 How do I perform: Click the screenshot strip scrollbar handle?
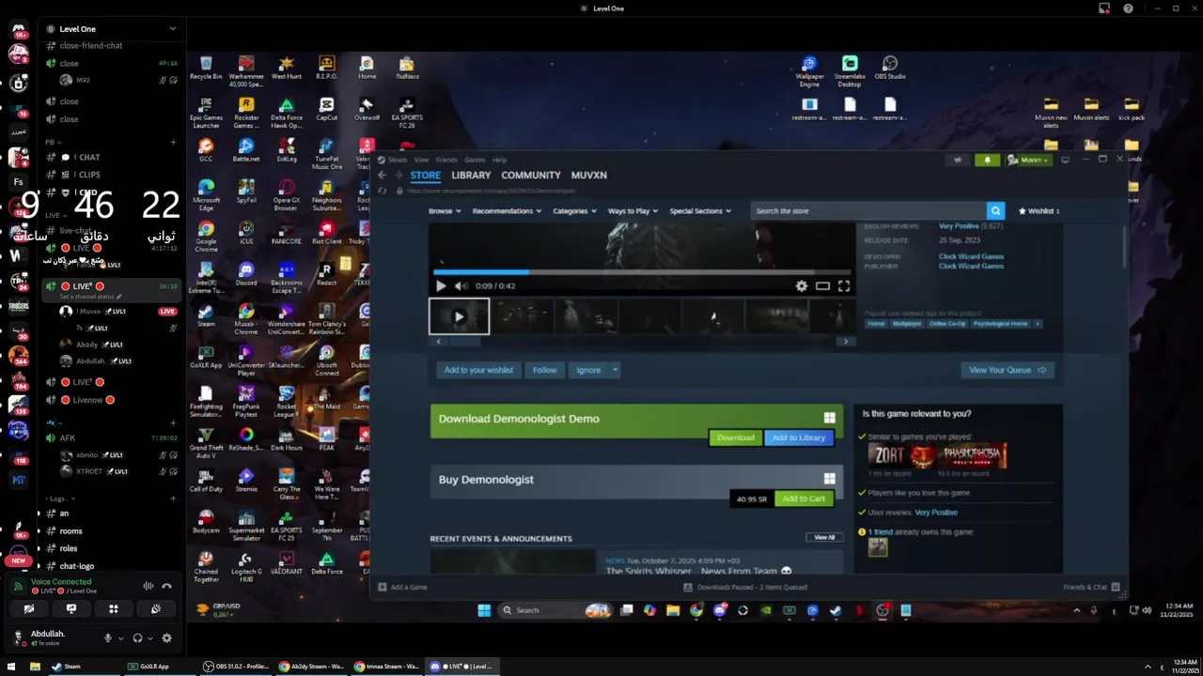pos(463,342)
